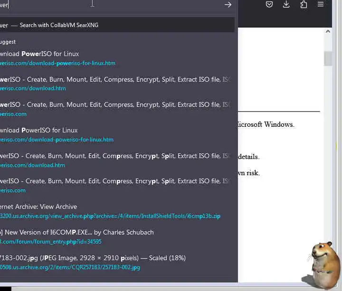This screenshot has width=342, height=291.
Task: Click the 'details.' text on the page
Action: pyautogui.click(x=248, y=157)
